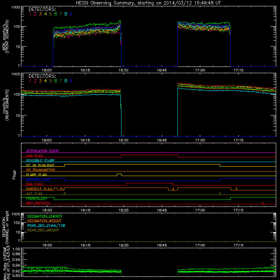Click the red BAD_PACKETS spike near 17:24
The width and height of the screenshot is (280, 280).
263,203
